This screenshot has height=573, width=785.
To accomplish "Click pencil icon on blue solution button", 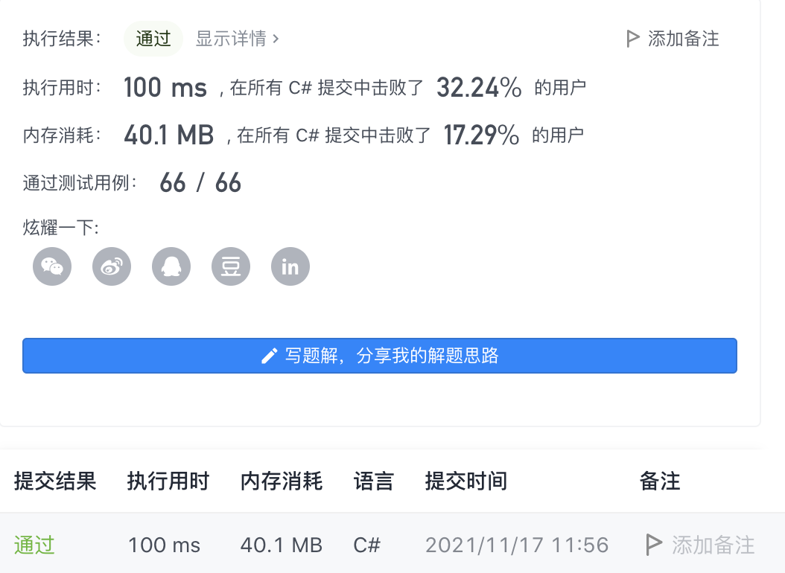I will [x=270, y=356].
